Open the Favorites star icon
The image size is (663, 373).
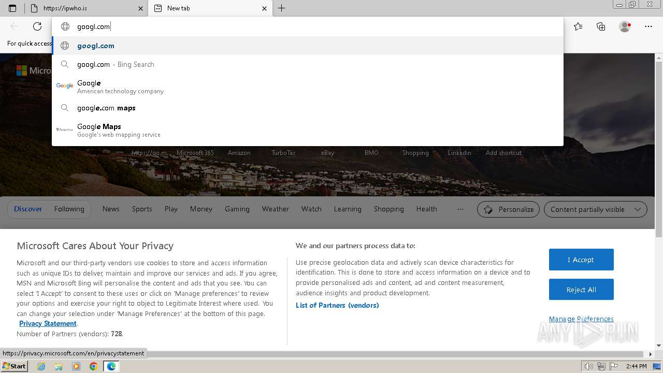tap(578, 26)
